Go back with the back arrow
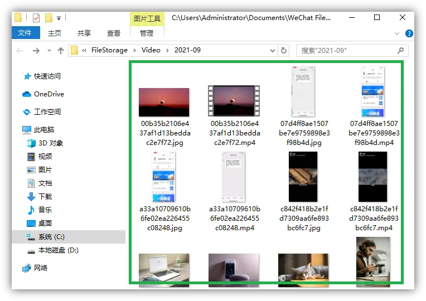426x301 pixels. 20,51
